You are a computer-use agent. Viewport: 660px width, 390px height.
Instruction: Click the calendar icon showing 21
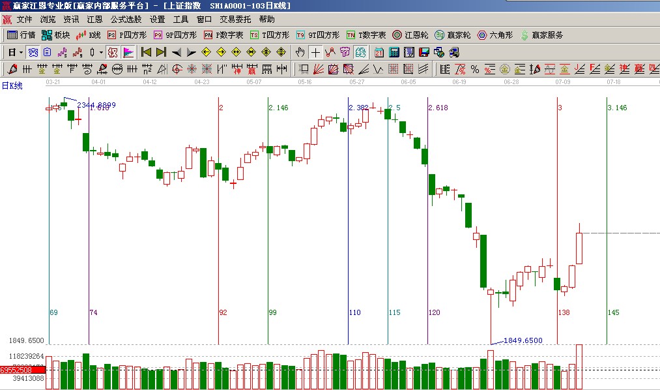[379, 52]
